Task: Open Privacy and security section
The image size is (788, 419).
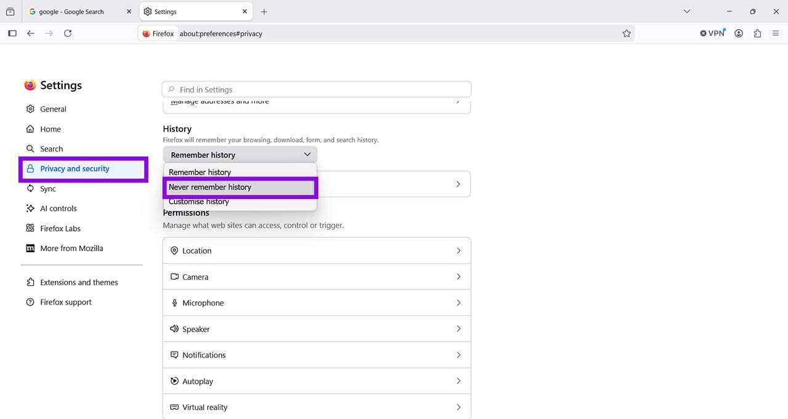Action: click(x=83, y=169)
